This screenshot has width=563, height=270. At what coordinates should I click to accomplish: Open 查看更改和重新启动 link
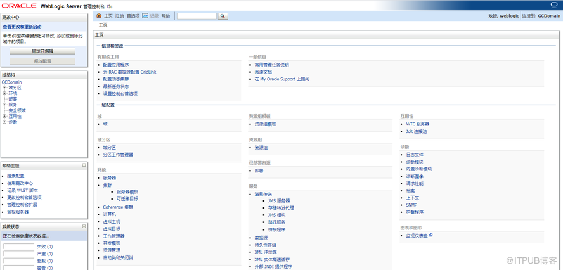22,27
